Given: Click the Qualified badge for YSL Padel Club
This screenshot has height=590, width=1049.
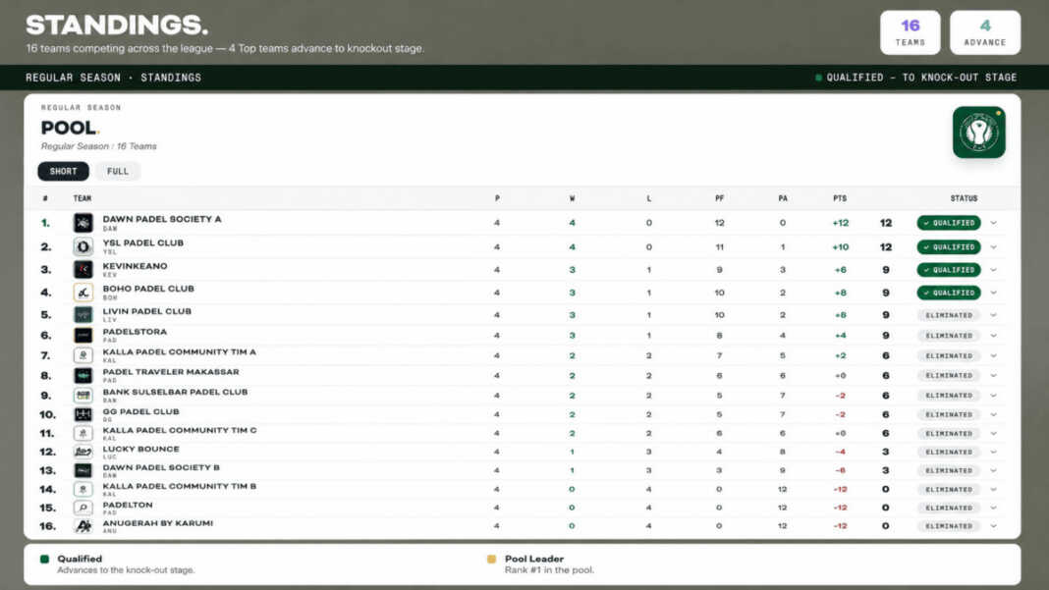Looking at the screenshot, I should (949, 246).
